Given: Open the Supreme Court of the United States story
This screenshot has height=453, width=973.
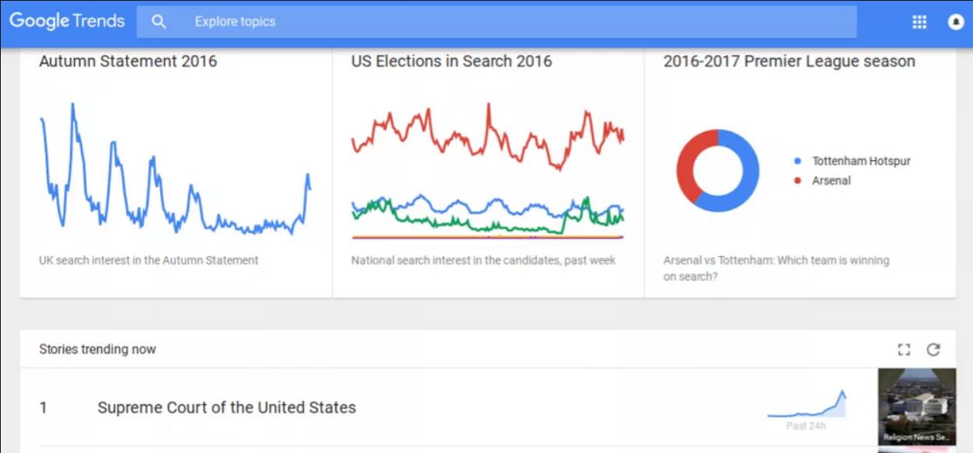Looking at the screenshot, I should tap(226, 407).
